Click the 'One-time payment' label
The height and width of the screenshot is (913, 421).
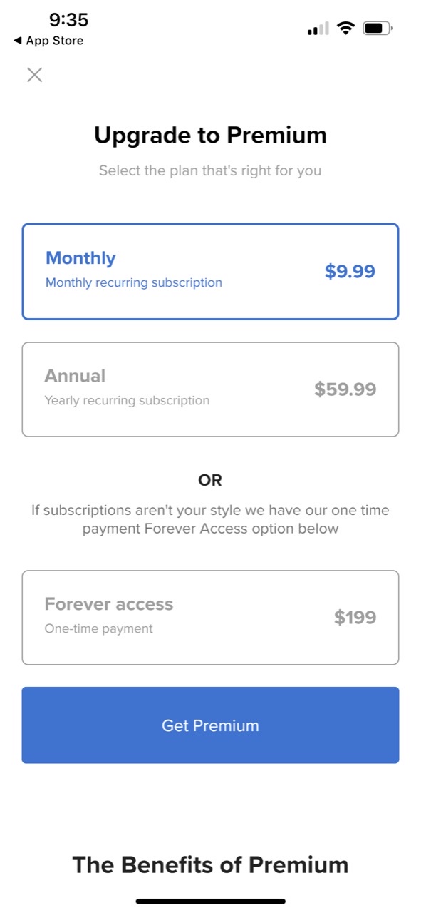(x=99, y=628)
